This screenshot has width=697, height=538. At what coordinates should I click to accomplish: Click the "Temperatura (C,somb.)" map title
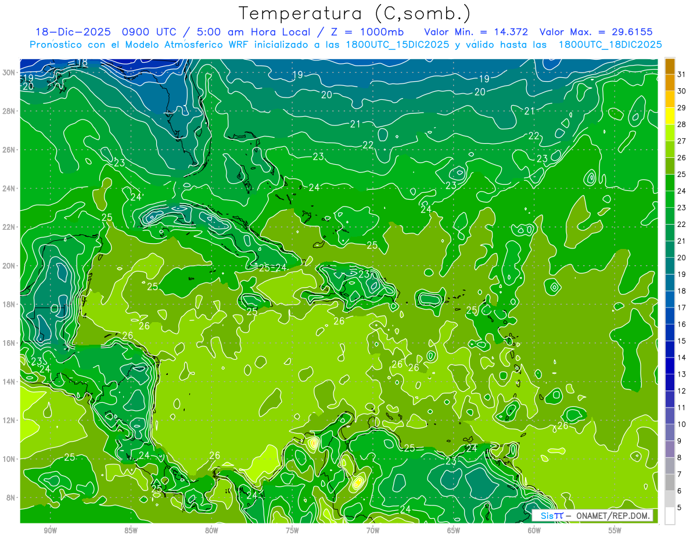[355, 13]
